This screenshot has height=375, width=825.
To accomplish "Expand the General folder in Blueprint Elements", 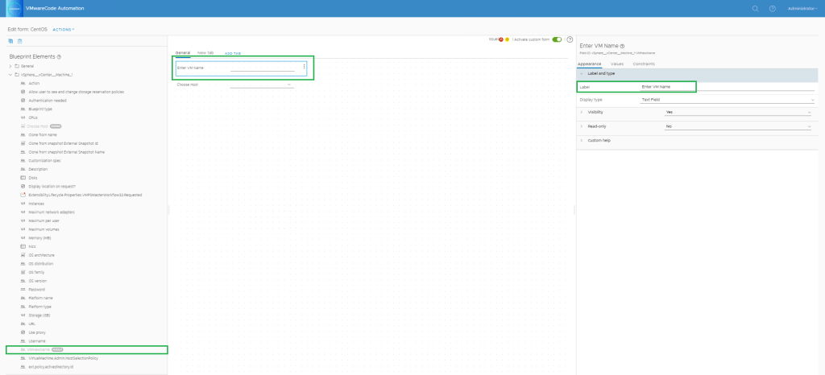I will click(10, 66).
